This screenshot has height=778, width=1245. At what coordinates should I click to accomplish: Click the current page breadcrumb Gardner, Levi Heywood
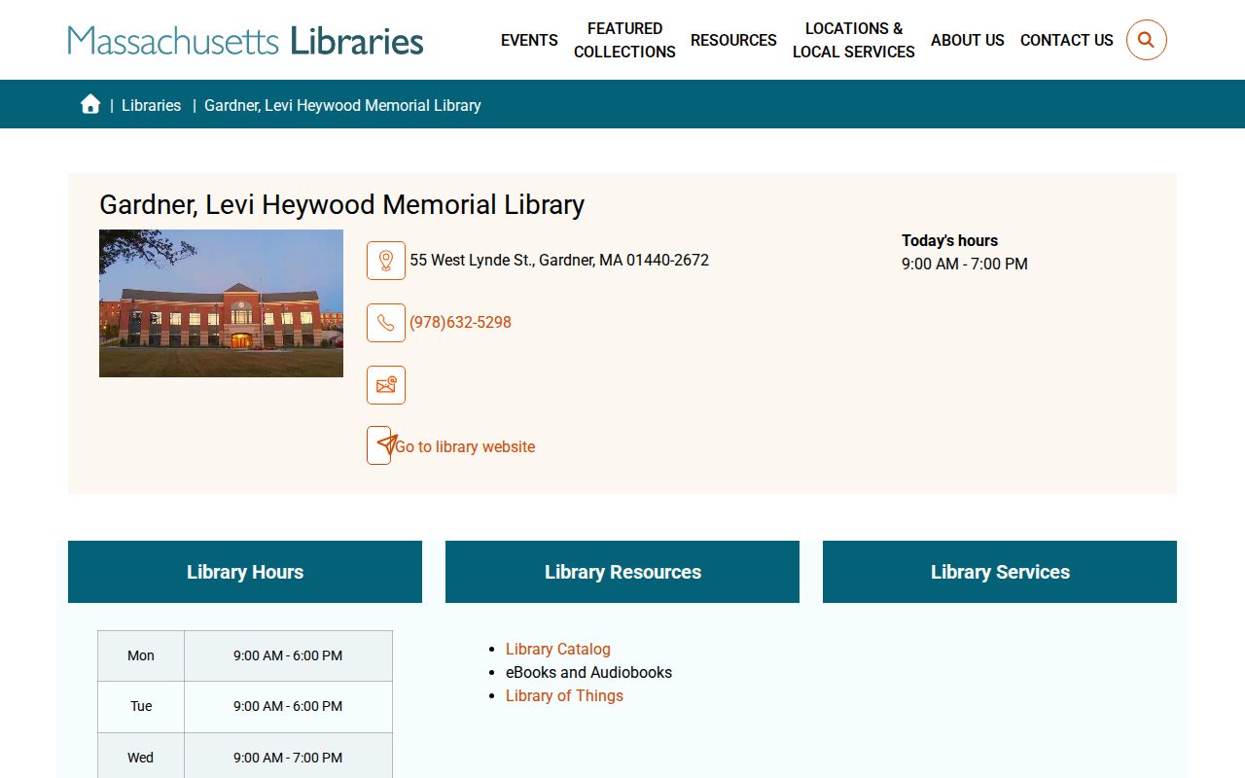pos(342,105)
